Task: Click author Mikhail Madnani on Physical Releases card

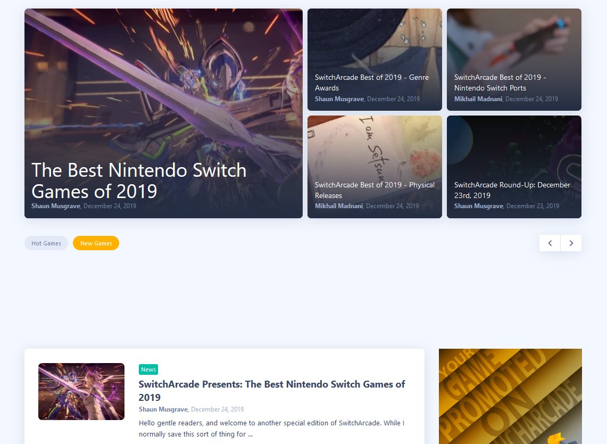Action: pos(339,206)
